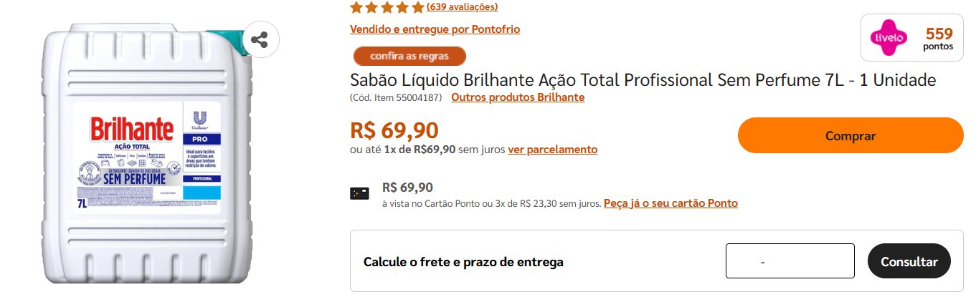Screen dimensions: 976x302
Task: Click the first rating star
Action: (356, 8)
